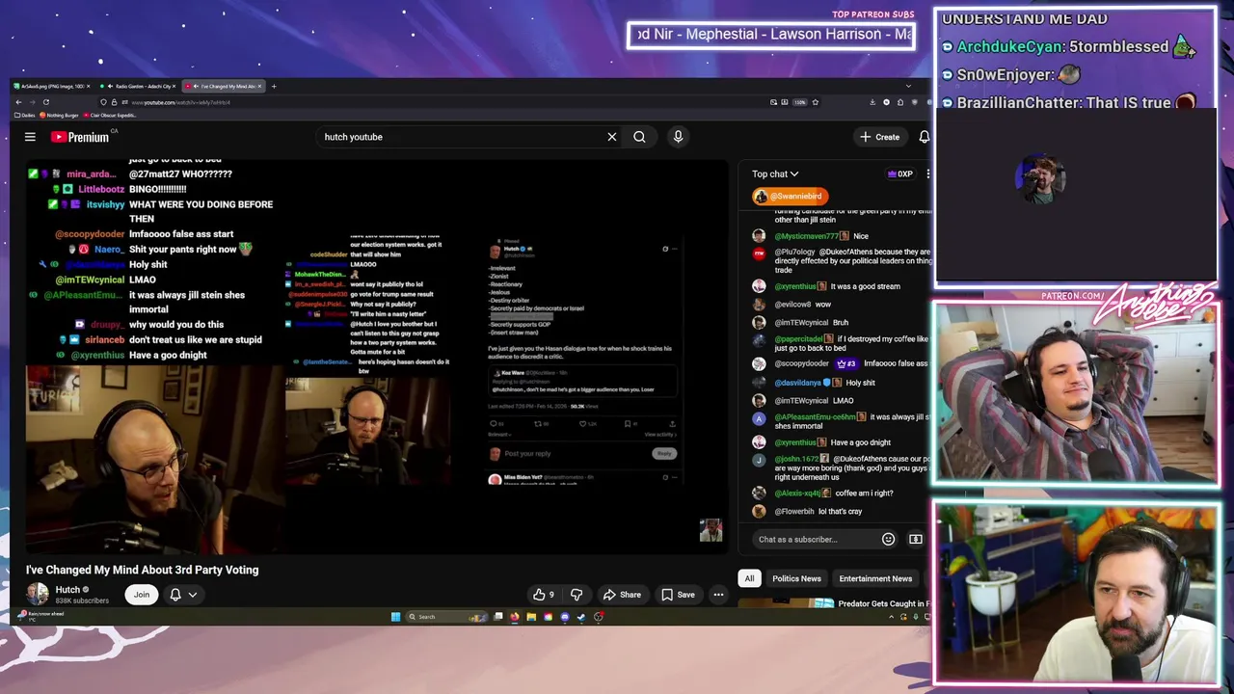Open the Nothing Burger bookmark

tap(59, 115)
